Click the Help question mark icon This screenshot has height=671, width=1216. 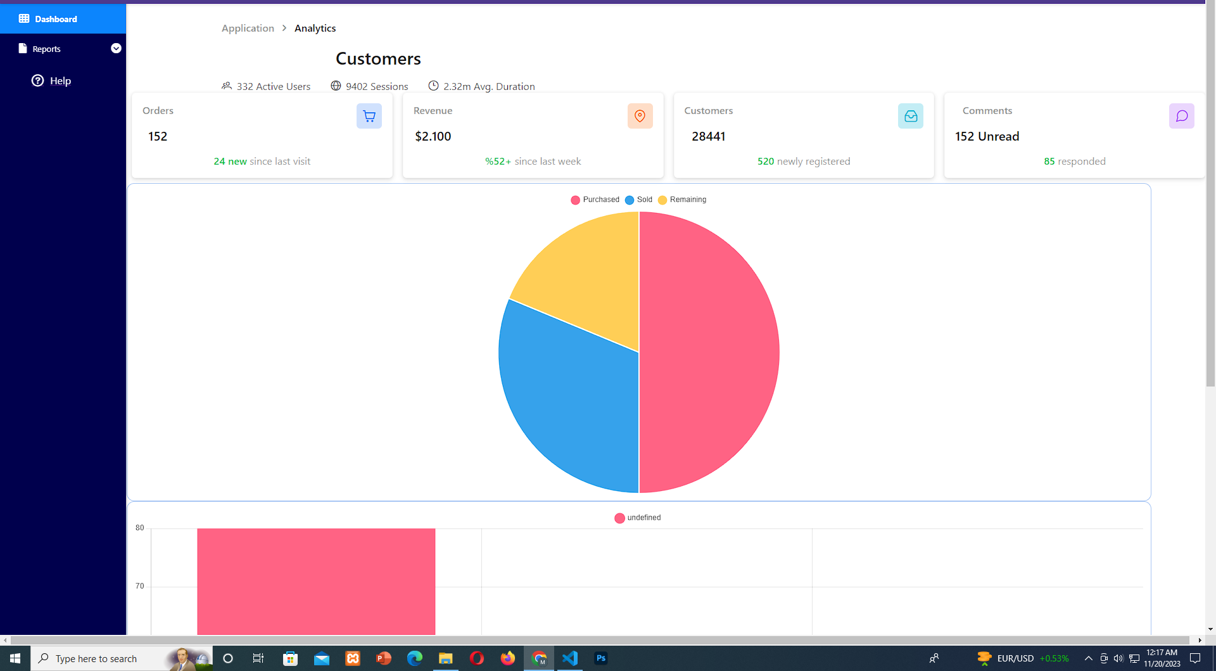pyautogui.click(x=38, y=80)
